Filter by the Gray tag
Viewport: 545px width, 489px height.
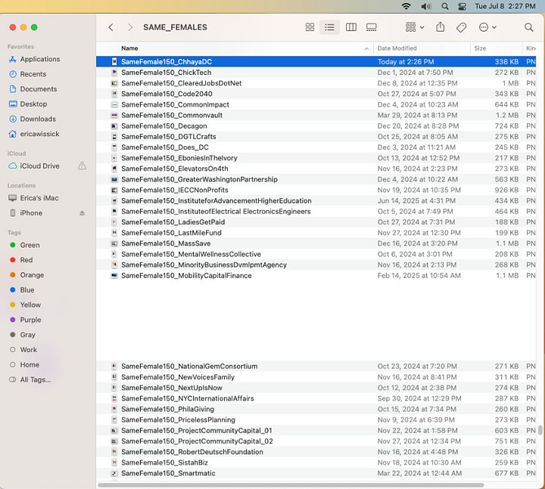click(x=28, y=335)
